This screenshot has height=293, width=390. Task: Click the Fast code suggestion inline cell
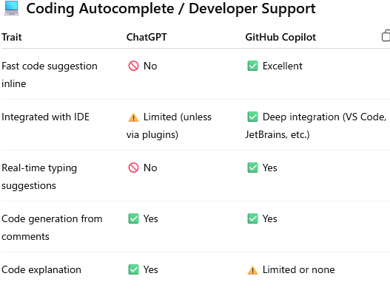tap(50, 75)
